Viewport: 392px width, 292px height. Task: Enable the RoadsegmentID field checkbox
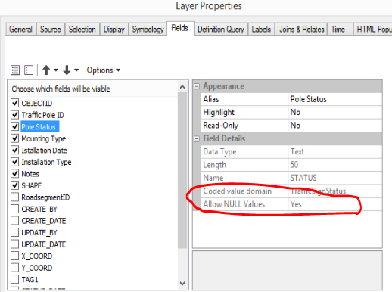tap(15, 197)
